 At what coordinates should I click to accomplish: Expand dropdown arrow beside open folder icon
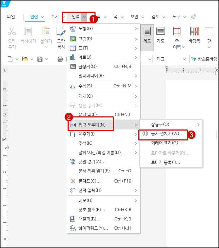tap(32, 59)
